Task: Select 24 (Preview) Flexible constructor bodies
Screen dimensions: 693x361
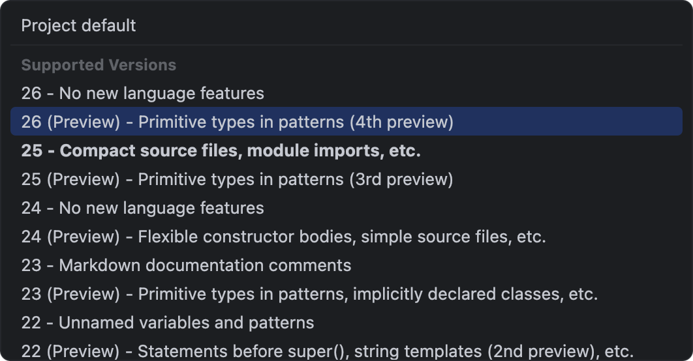Action: click(x=283, y=237)
